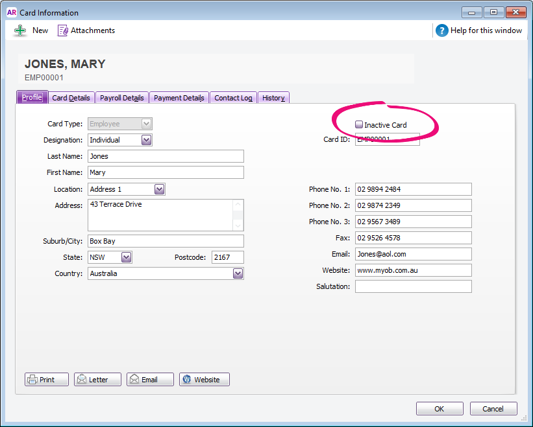Click the AR application icon in title bar
Image resolution: width=533 pixels, height=427 pixels.
11,12
